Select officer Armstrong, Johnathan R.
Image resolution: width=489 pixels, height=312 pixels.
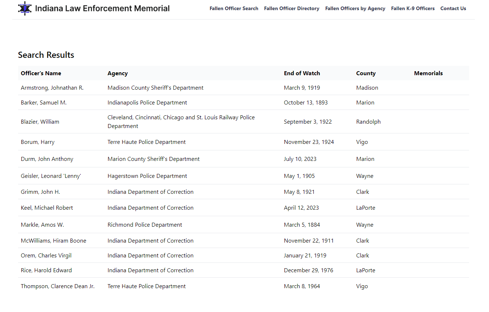point(52,88)
